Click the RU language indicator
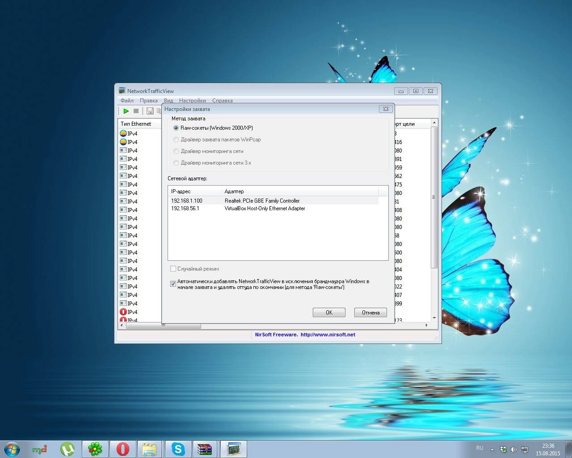 coord(479,448)
